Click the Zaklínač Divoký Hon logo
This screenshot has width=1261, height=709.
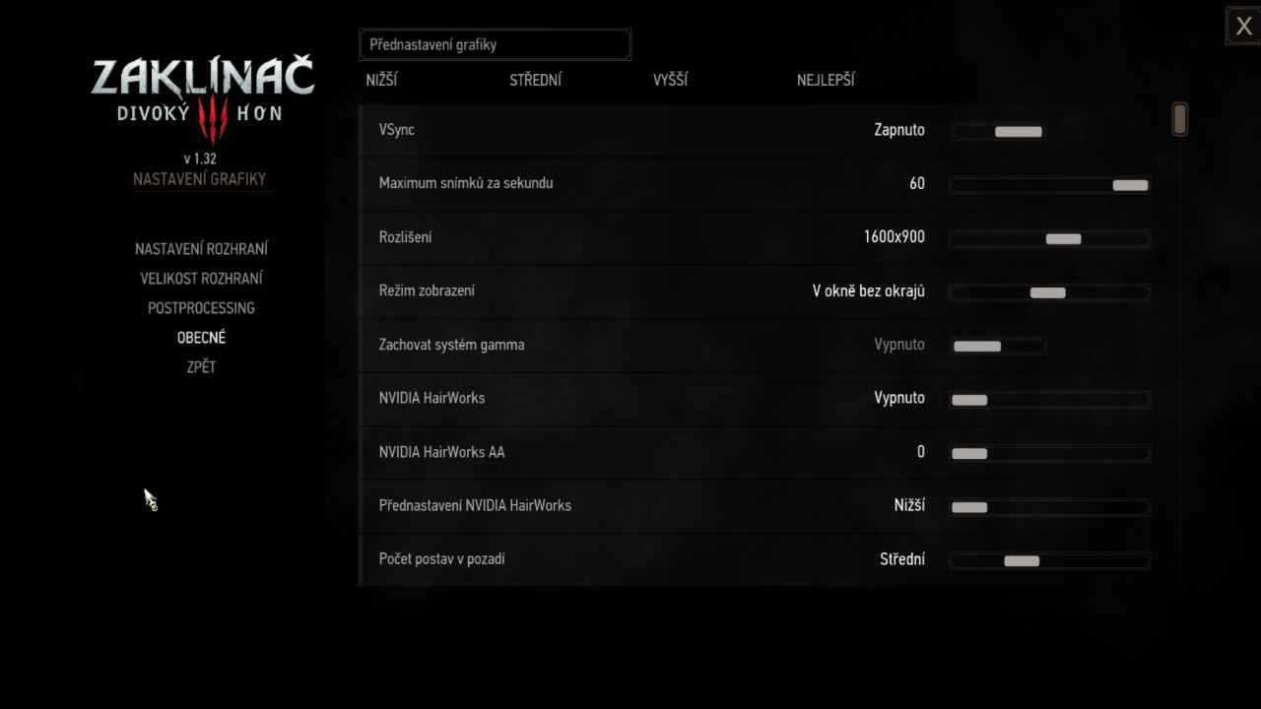(203, 100)
